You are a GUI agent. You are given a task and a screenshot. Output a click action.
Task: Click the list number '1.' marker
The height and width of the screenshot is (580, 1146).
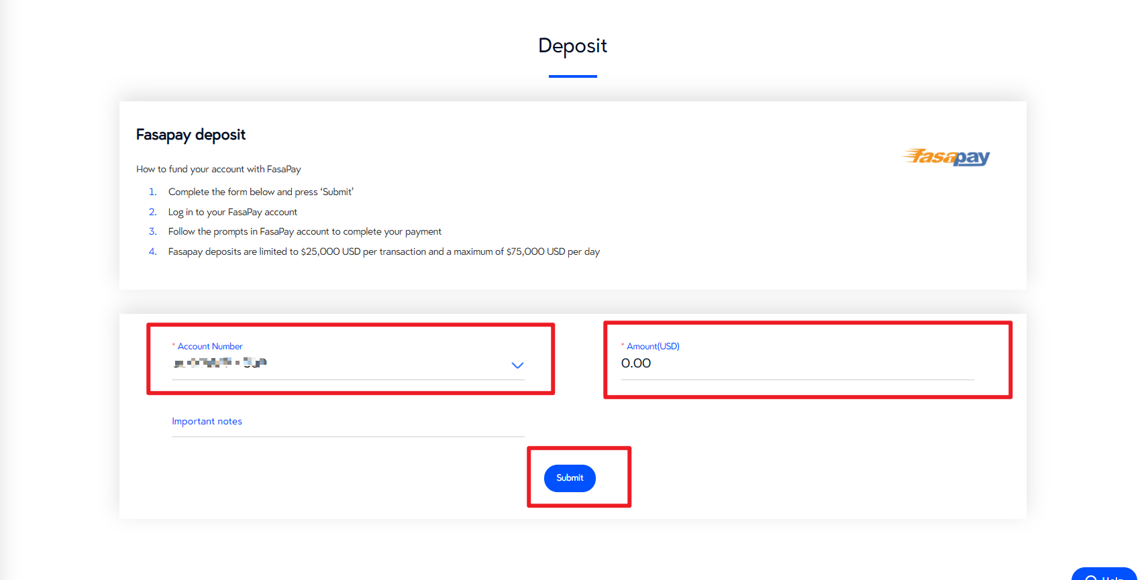click(x=153, y=192)
